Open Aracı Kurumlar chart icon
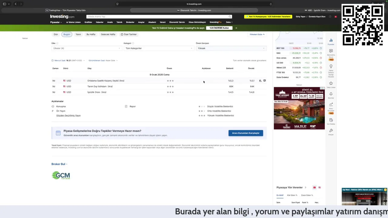 (331, 104)
